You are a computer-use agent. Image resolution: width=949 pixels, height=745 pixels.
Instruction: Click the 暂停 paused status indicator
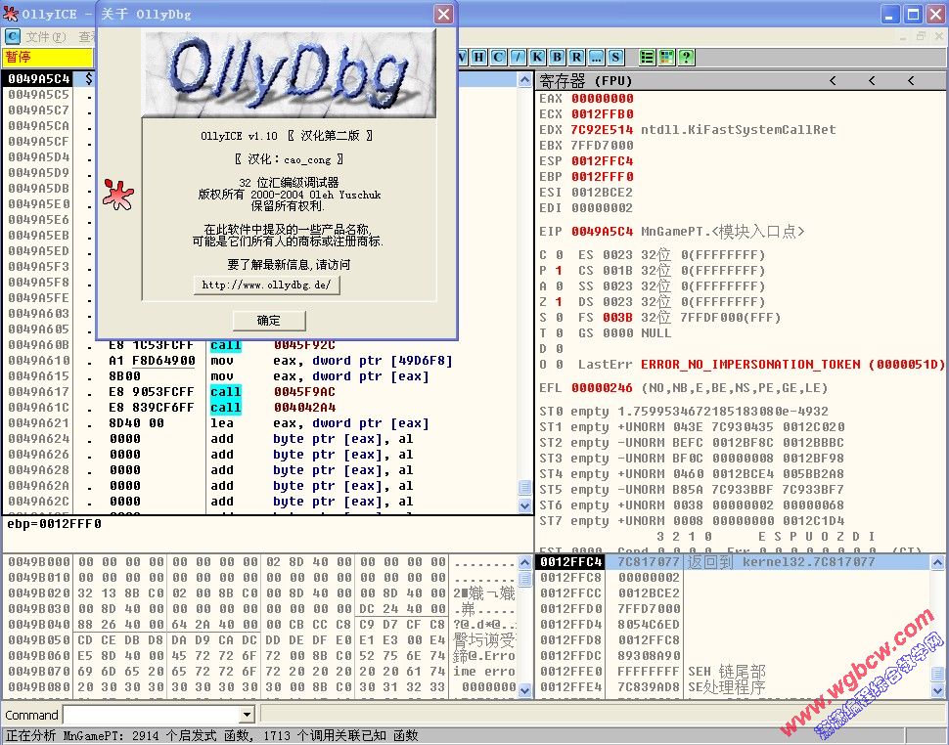48,58
